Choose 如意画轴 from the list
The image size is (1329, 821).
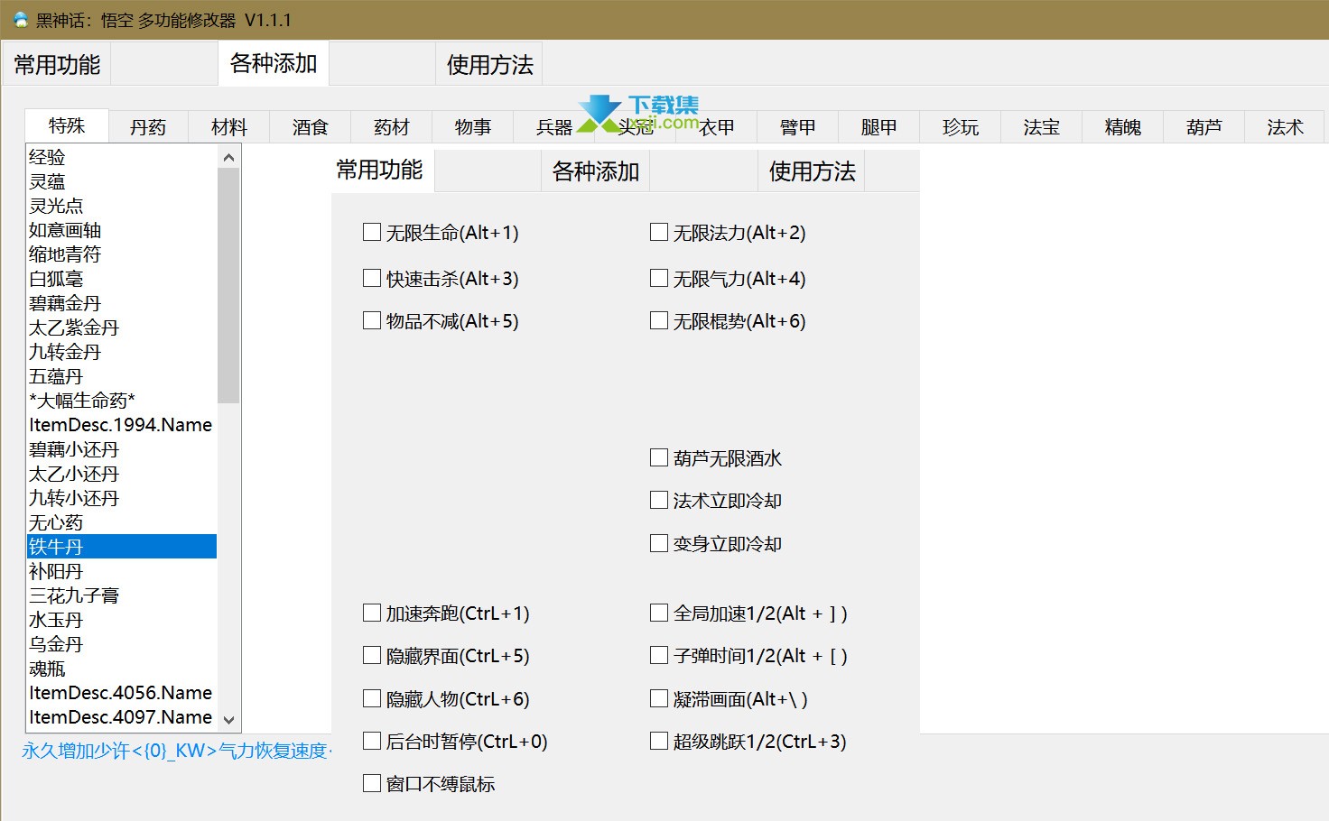pyautogui.click(x=122, y=230)
